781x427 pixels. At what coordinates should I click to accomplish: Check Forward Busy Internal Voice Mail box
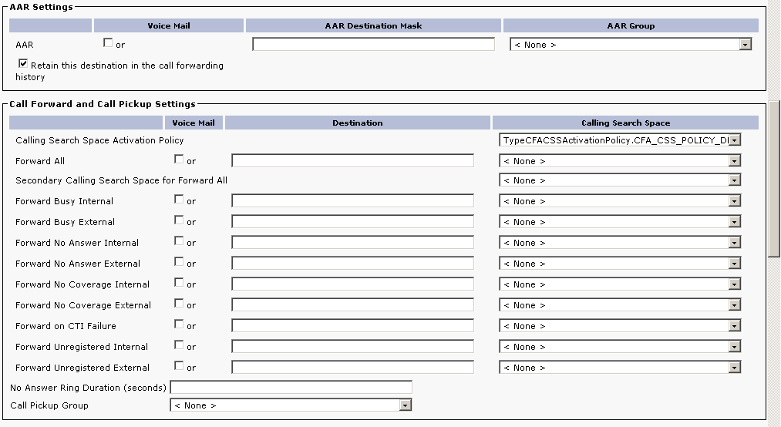(x=179, y=200)
